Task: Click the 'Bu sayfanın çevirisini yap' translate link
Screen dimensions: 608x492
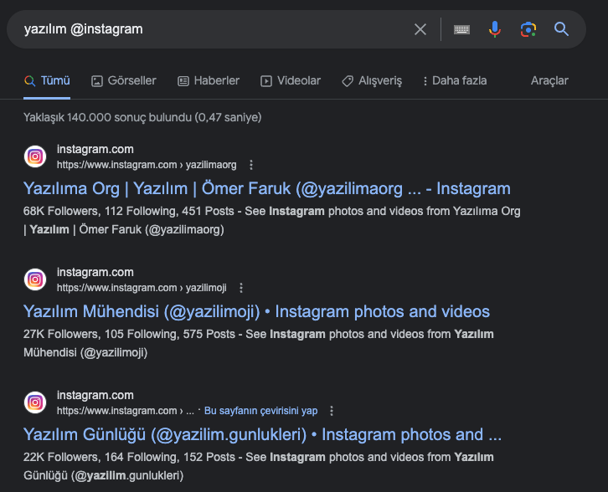Action: click(260, 411)
